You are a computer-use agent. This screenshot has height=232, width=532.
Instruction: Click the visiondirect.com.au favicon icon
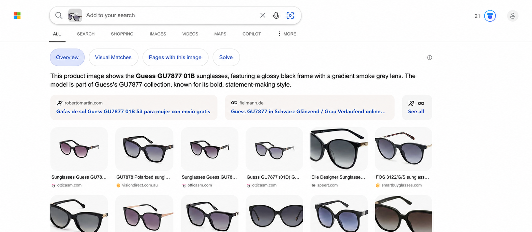[x=118, y=185]
